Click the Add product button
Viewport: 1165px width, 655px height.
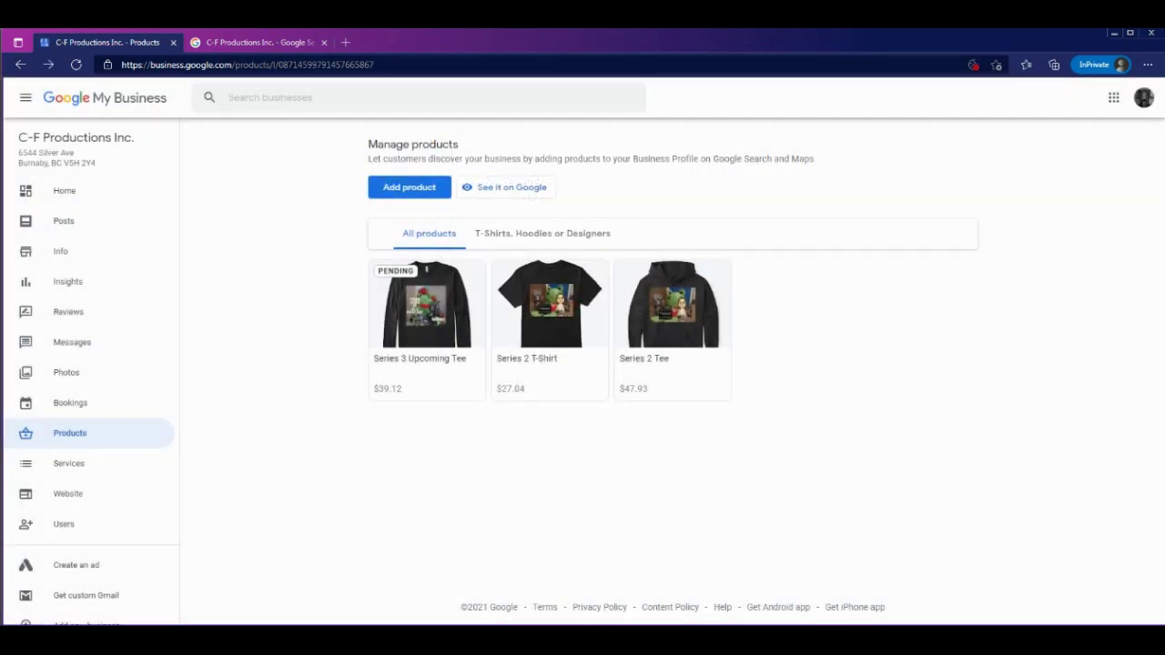[410, 187]
